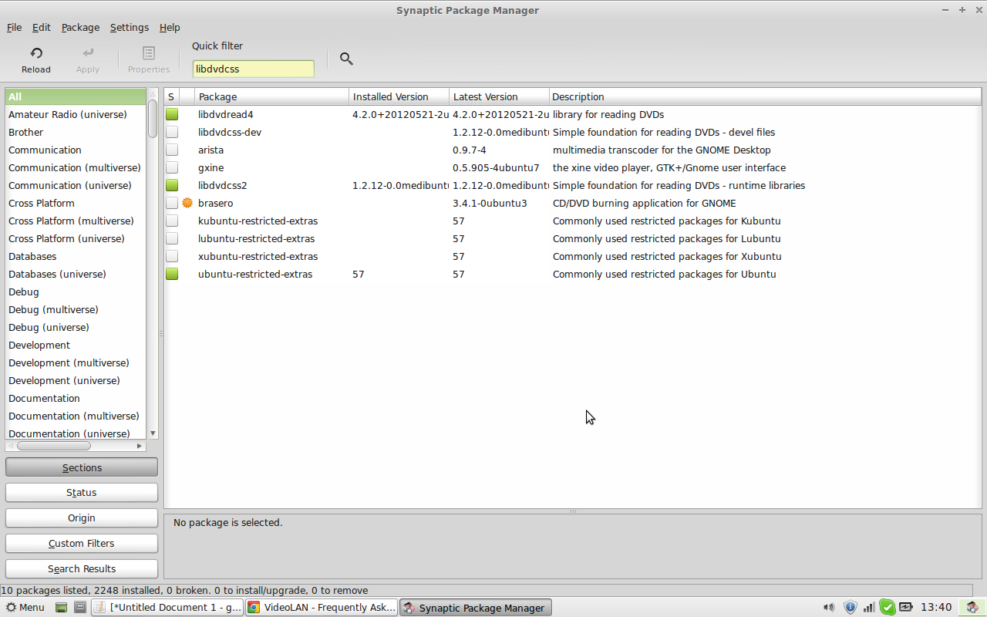Click the green show-desktop icon beside Menu
987x617 pixels.
pos(62,607)
